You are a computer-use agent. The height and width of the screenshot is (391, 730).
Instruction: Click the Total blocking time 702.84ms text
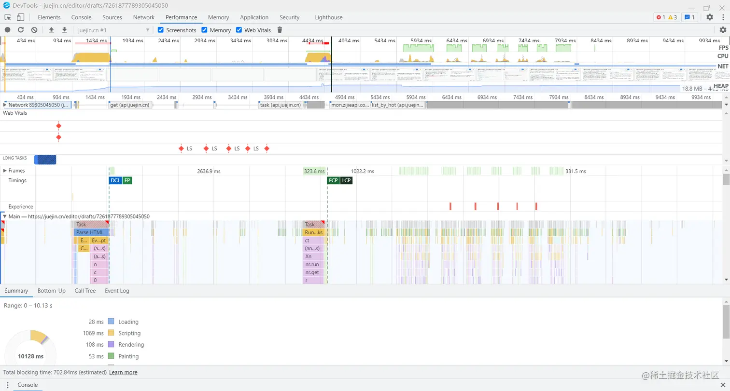[55, 372]
